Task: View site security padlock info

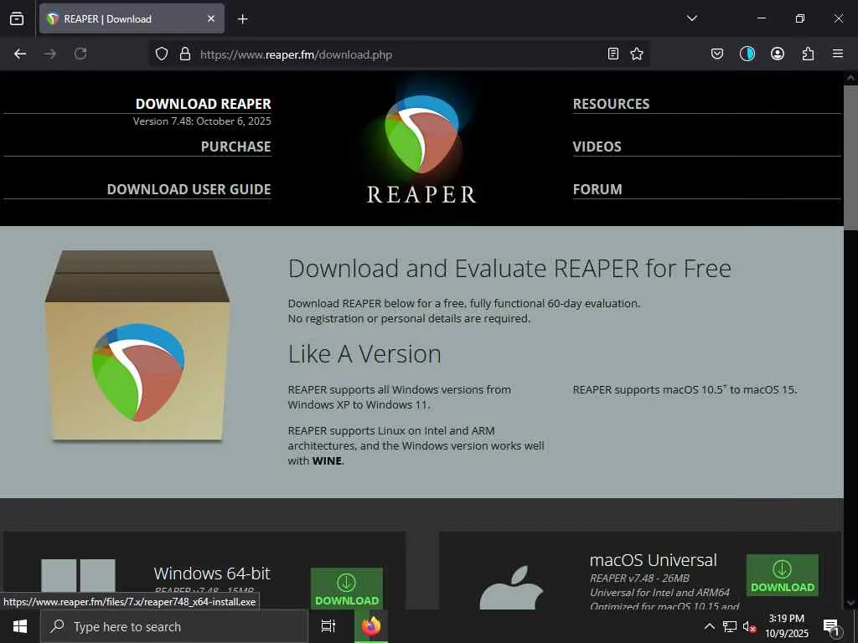Action: point(185,54)
